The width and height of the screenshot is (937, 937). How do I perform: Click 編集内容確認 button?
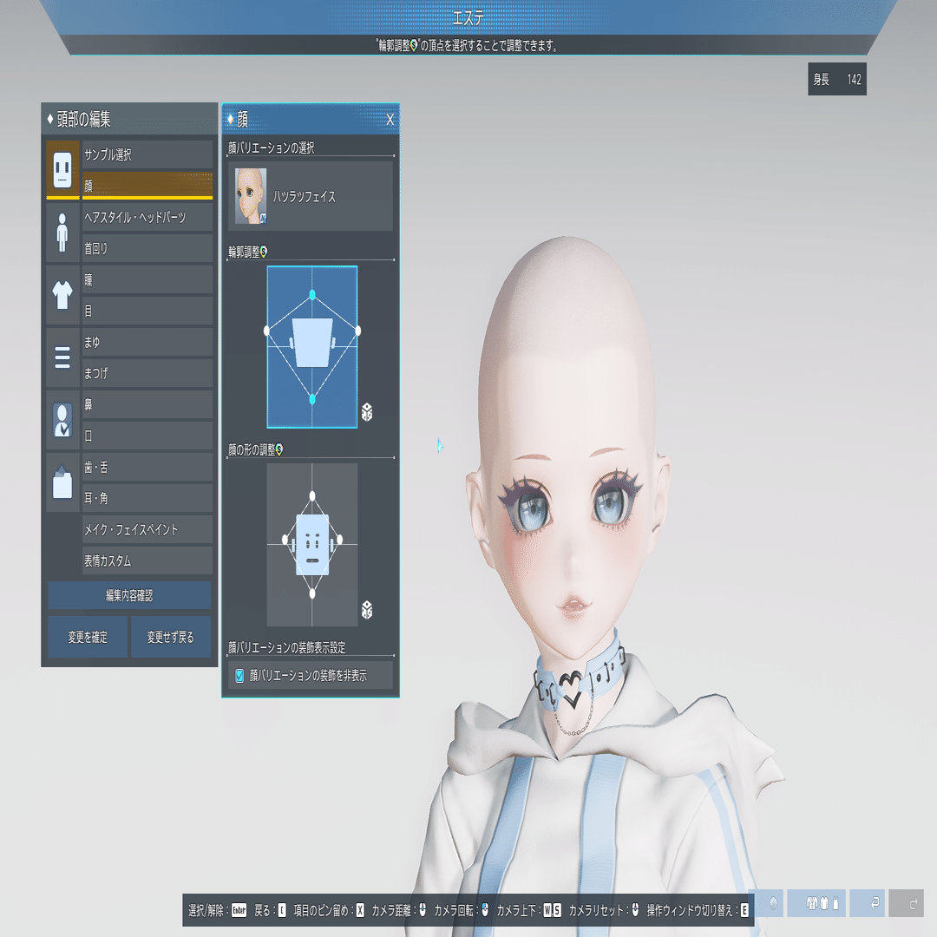click(129, 595)
